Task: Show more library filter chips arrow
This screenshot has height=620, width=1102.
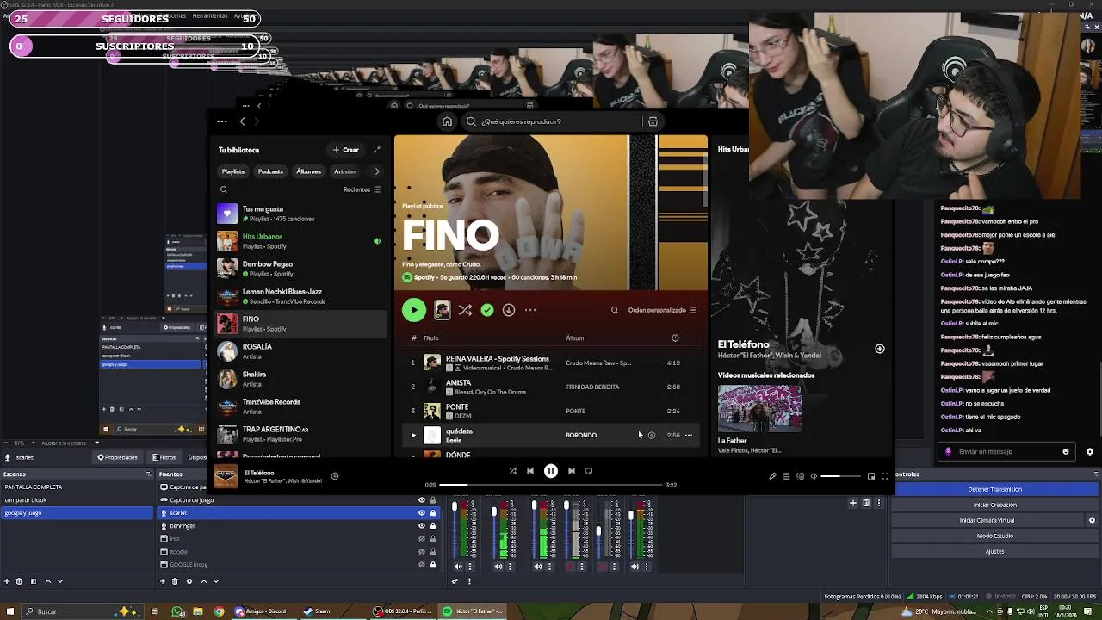Action: point(376,171)
